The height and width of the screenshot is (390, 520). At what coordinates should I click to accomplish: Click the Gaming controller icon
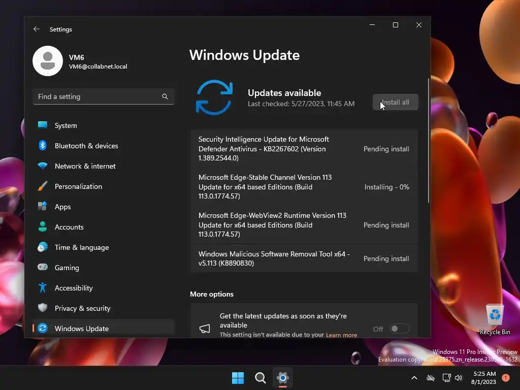point(43,267)
